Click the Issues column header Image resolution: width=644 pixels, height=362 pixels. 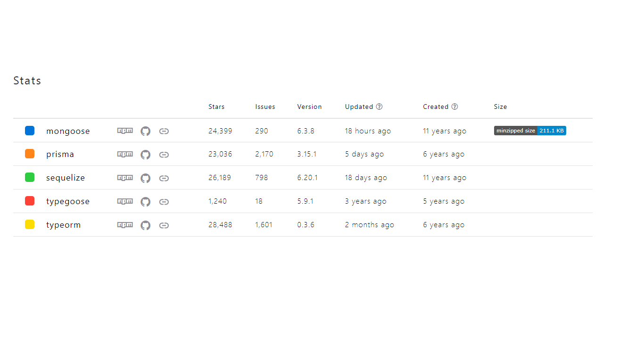265,107
